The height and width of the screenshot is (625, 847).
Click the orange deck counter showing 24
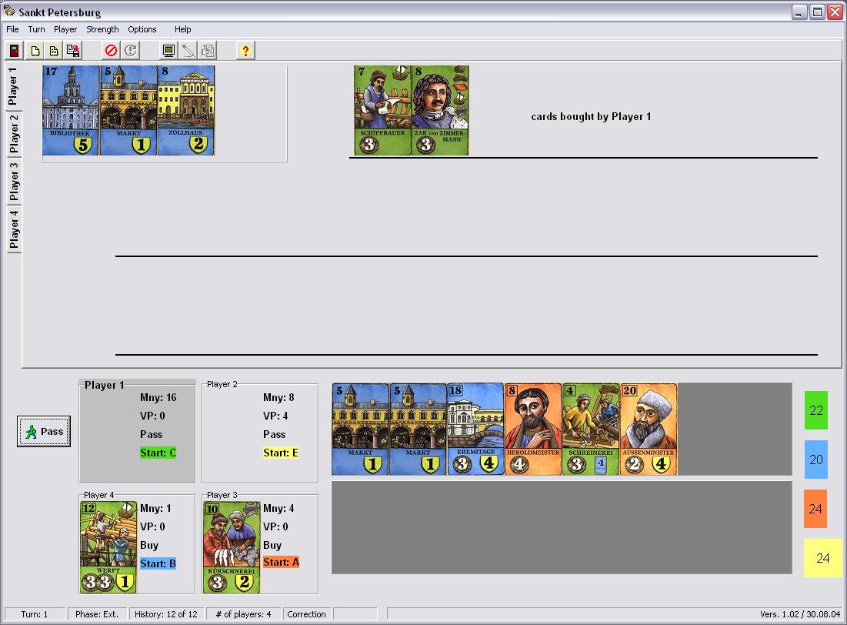pyautogui.click(x=815, y=509)
